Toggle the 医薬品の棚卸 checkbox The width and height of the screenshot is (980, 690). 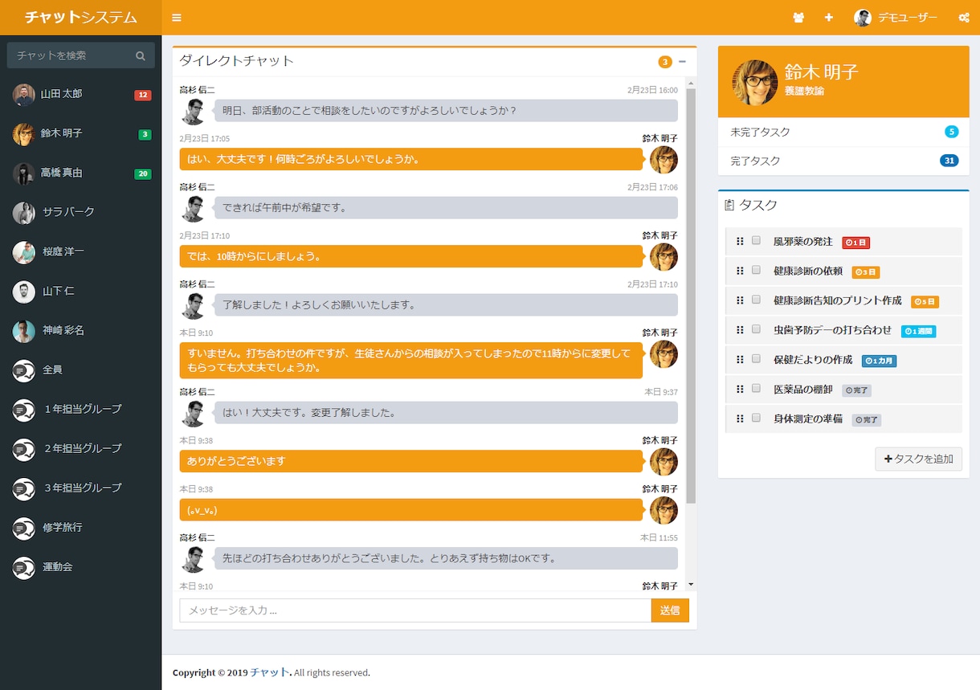[756, 389]
